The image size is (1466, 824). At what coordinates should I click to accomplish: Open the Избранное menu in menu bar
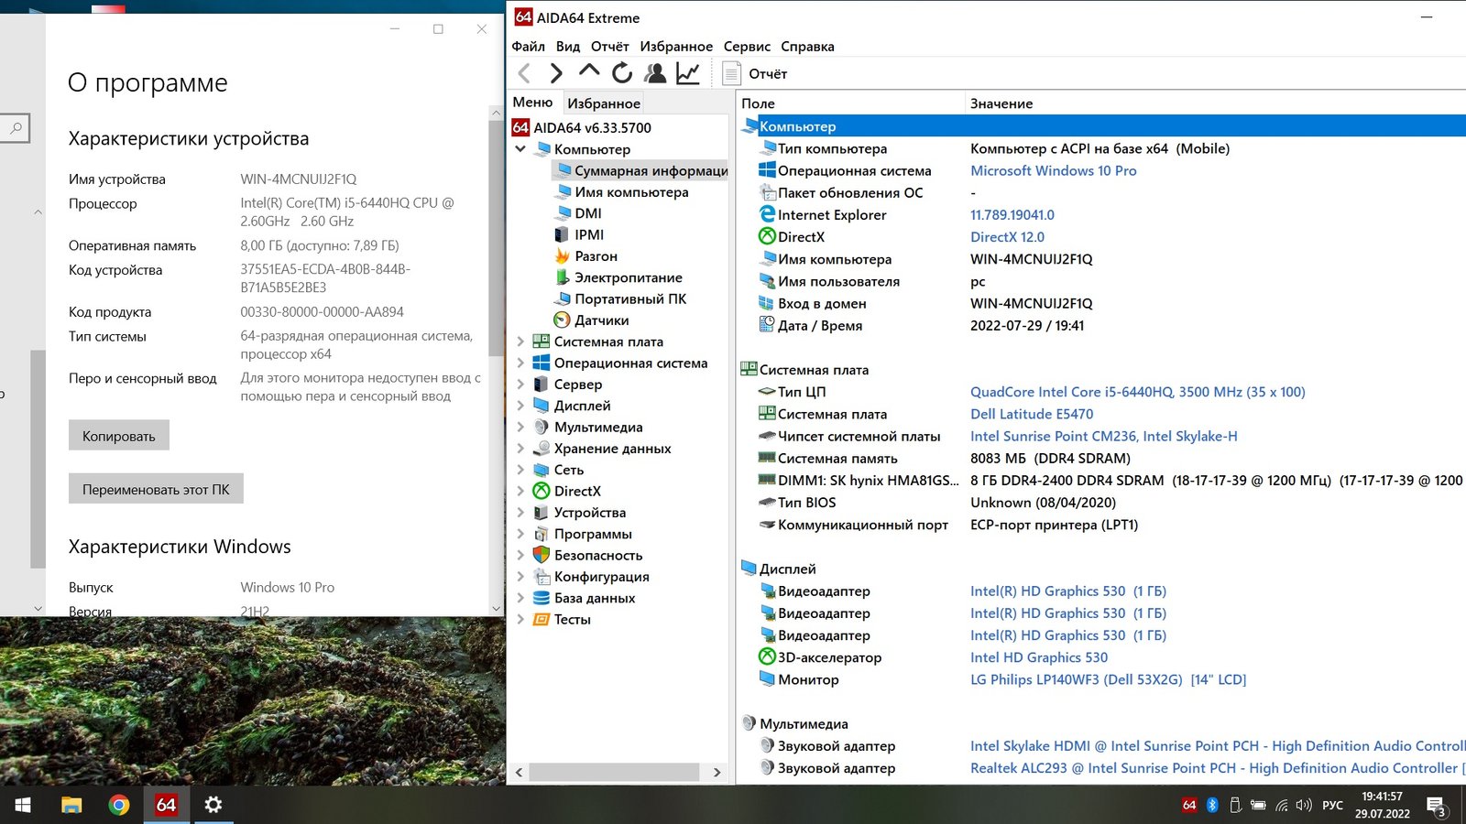(x=676, y=47)
